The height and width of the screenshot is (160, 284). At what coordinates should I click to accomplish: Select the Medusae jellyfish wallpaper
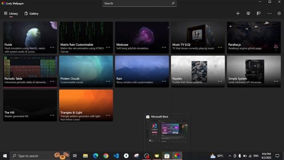coord(142,37)
